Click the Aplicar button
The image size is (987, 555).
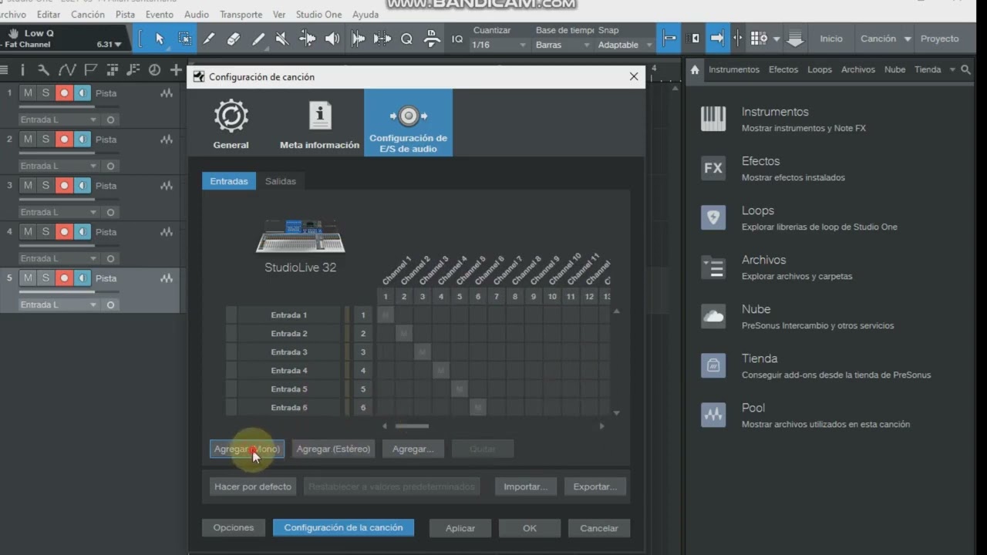coord(460,528)
